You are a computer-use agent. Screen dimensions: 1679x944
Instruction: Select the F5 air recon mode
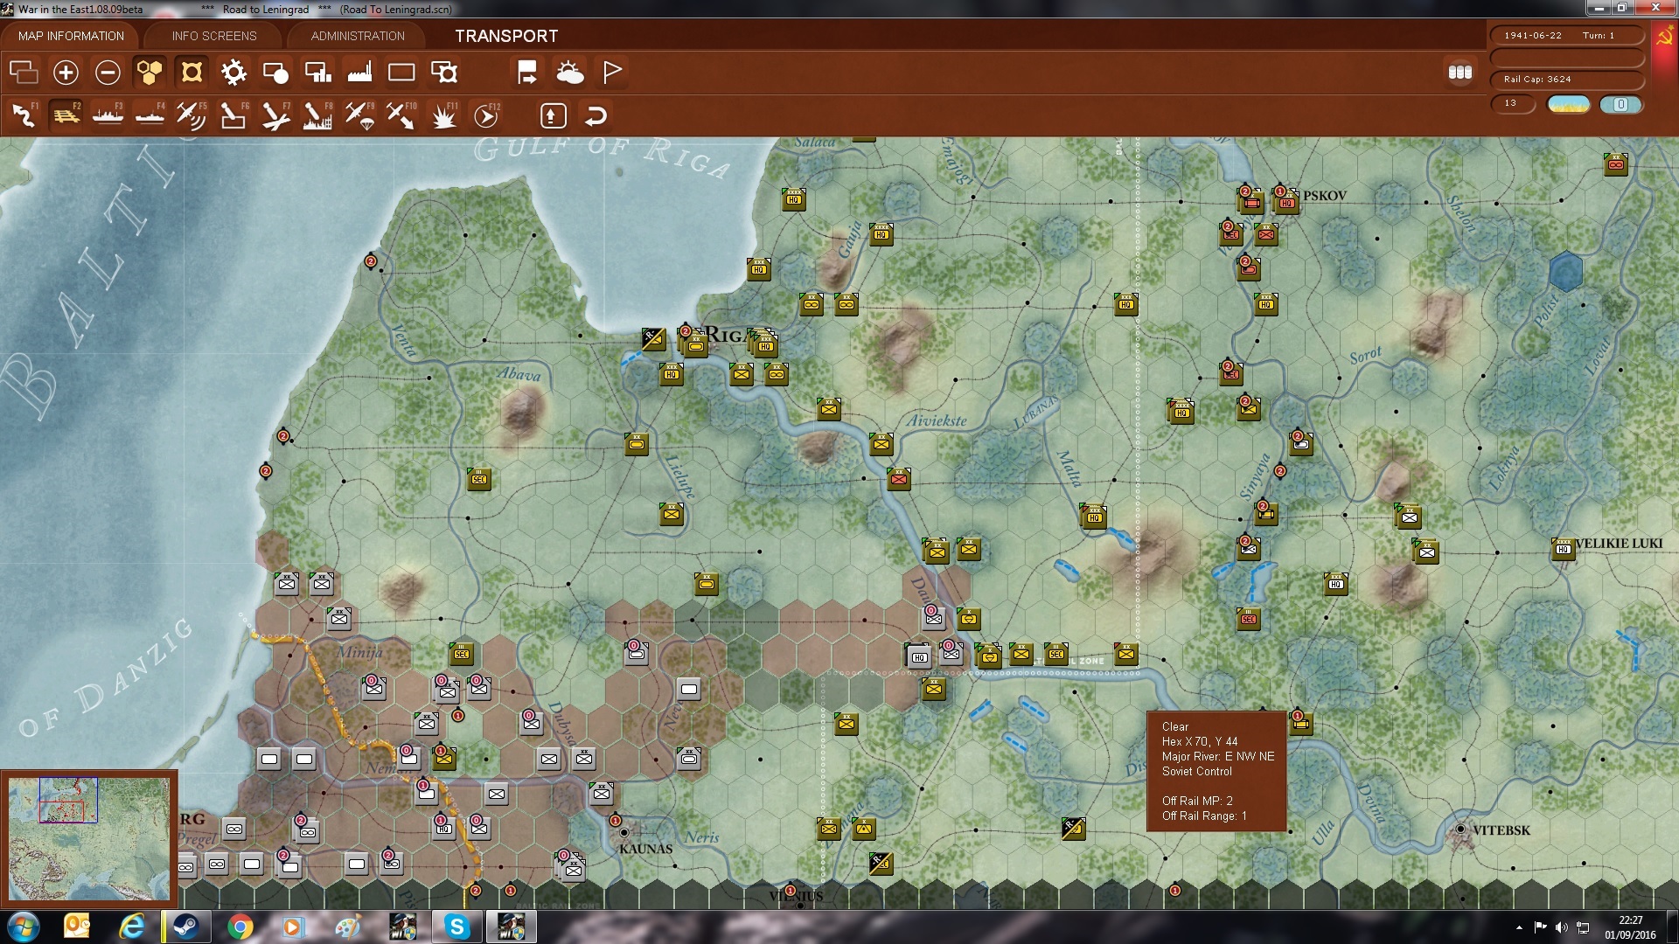tap(191, 115)
